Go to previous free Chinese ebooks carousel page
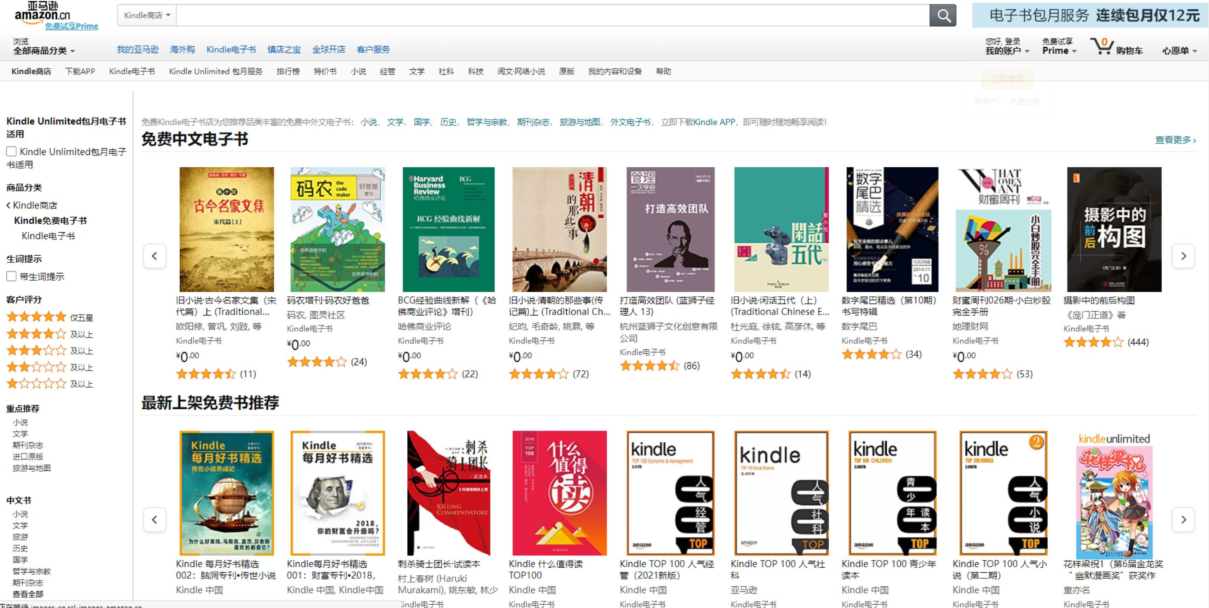Image resolution: width=1209 pixels, height=608 pixels. click(x=154, y=256)
